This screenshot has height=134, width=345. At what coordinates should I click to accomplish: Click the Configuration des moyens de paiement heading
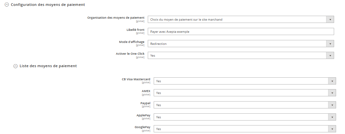48,5
